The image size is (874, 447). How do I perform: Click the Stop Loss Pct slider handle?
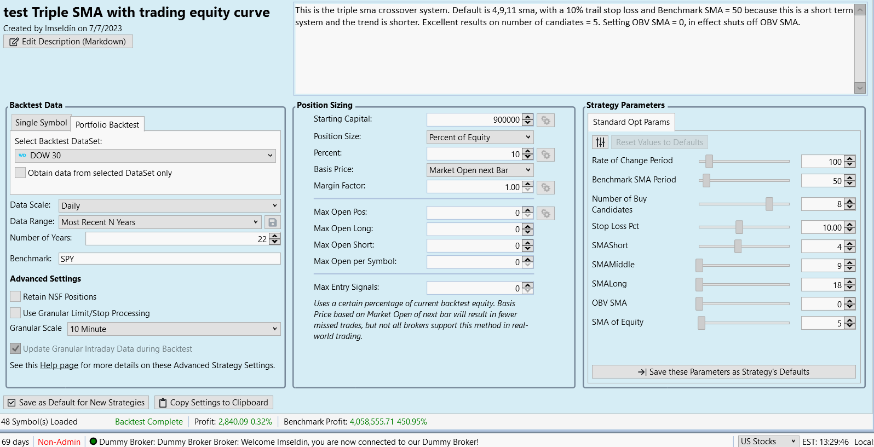click(x=739, y=227)
